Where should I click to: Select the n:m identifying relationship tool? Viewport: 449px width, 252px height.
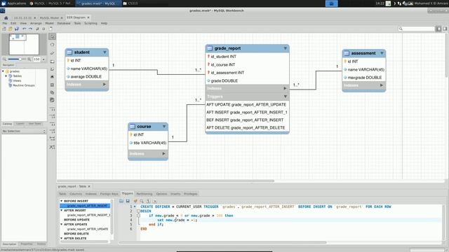53,139
